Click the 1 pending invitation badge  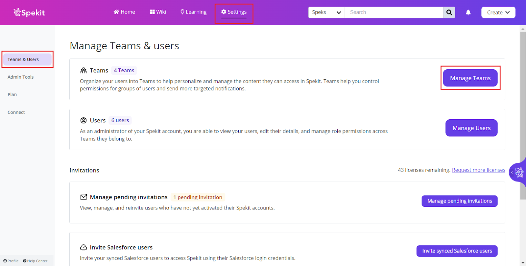click(x=198, y=197)
